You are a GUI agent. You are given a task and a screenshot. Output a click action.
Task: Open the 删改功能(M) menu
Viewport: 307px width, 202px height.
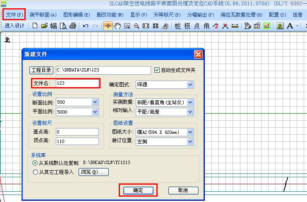(x=110, y=15)
